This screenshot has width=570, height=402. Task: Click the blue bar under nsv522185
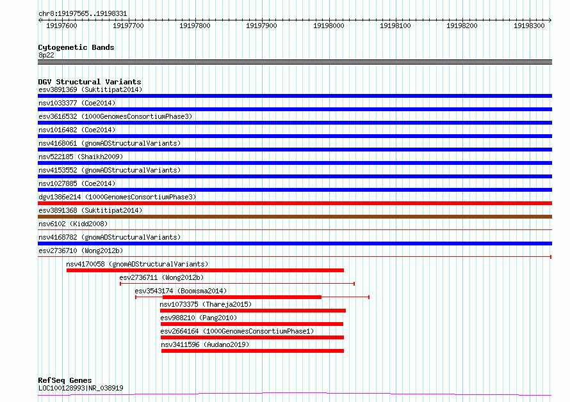click(x=295, y=163)
